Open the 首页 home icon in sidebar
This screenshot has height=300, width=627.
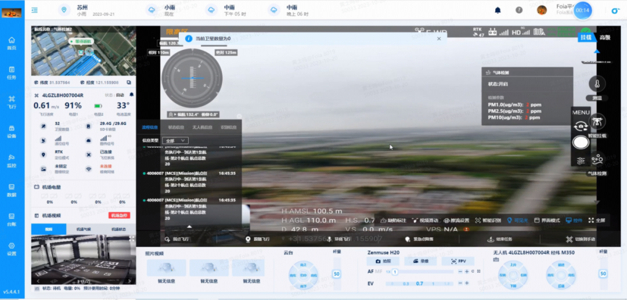tap(12, 42)
